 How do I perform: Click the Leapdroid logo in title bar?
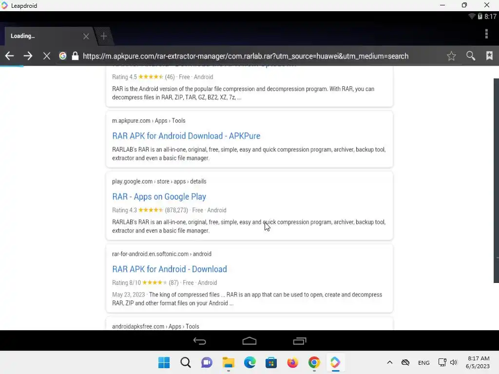click(4, 5)
